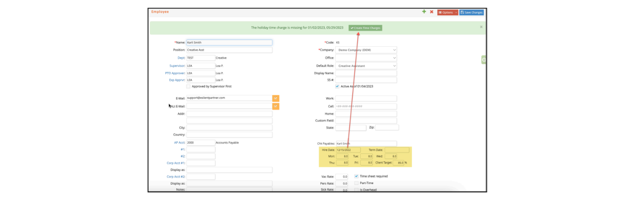Click the Supervisor link label
633x202 pixels.
pos(177,66)
